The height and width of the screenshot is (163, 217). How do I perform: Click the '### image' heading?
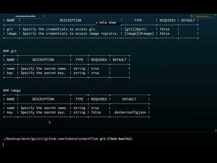pos(12,91)
